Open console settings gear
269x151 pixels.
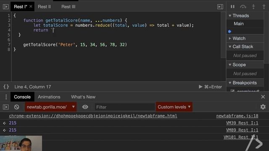tap(263, 107)
